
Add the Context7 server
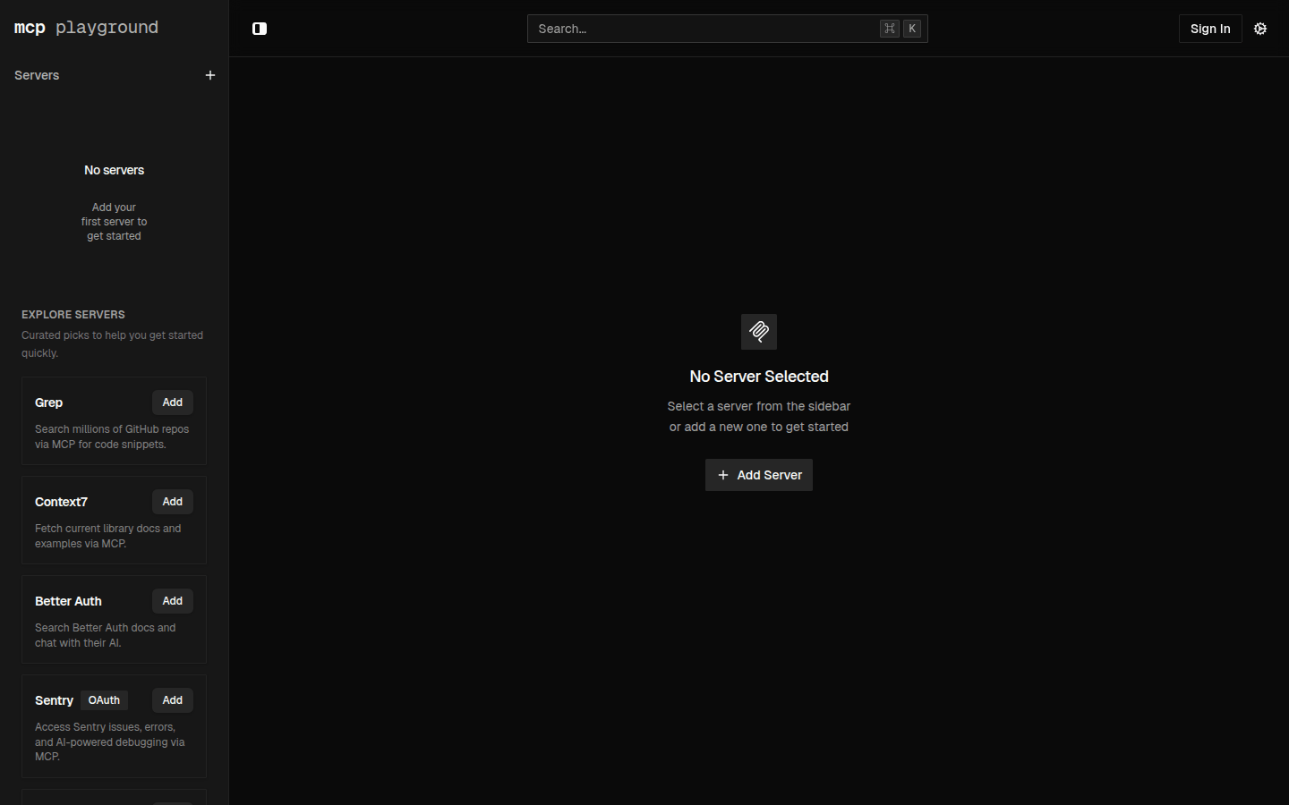(x=172, y=502)
